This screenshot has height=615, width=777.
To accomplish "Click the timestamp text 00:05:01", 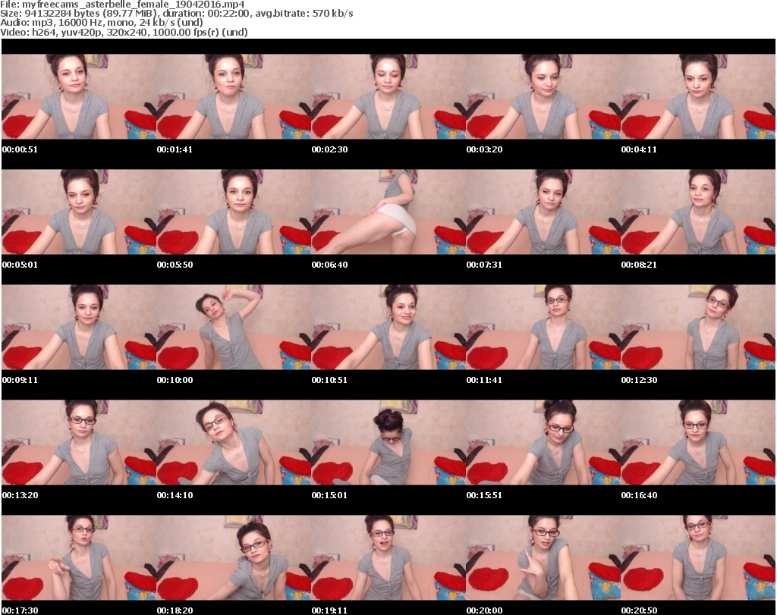I will (20, 265).
